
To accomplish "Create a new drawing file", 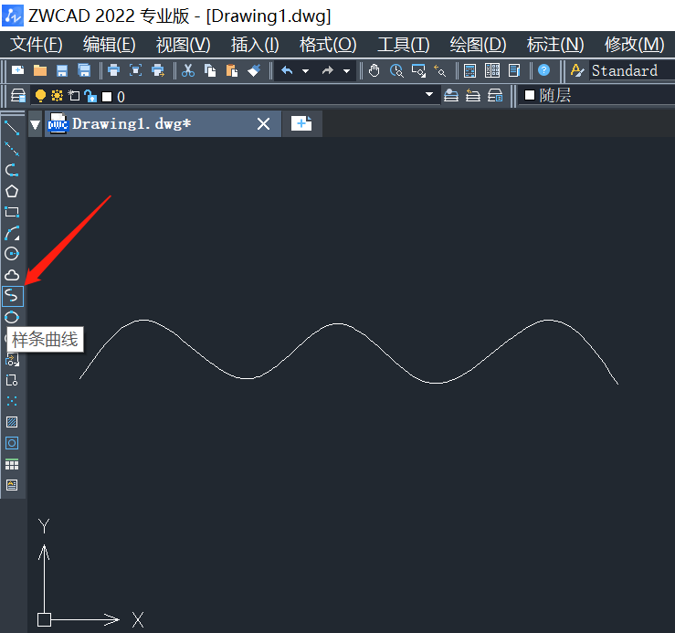I will click(x=17, y=70).
